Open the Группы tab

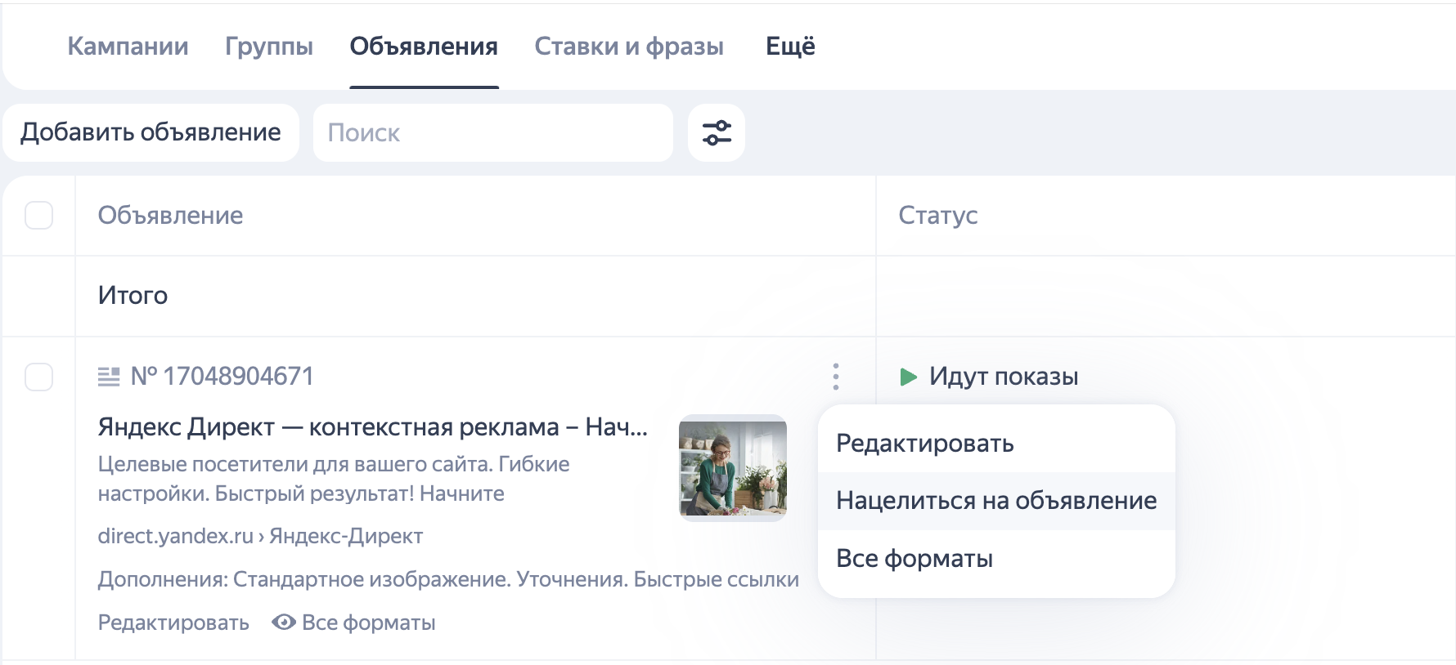268,47
